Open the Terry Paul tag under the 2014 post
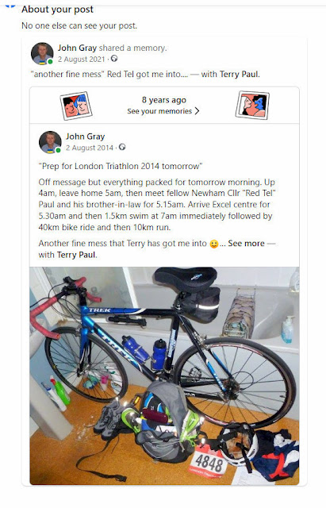This screenshot has height=508, width=326. (76, 255)
